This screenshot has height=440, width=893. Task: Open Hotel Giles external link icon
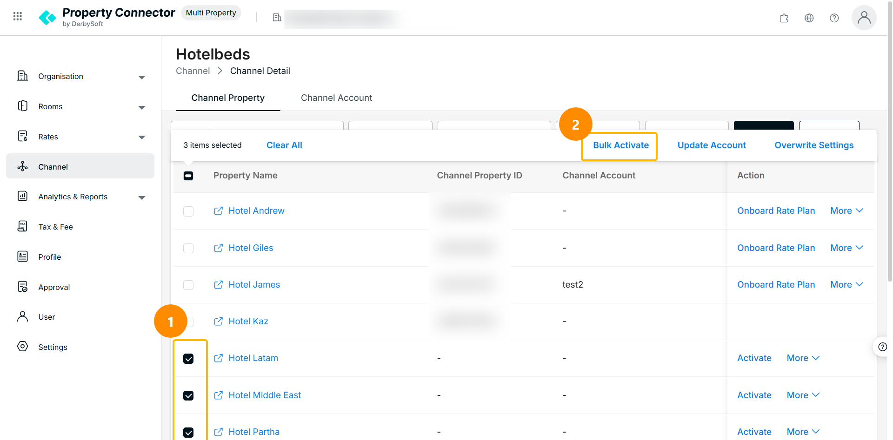(x=218, y=248)
